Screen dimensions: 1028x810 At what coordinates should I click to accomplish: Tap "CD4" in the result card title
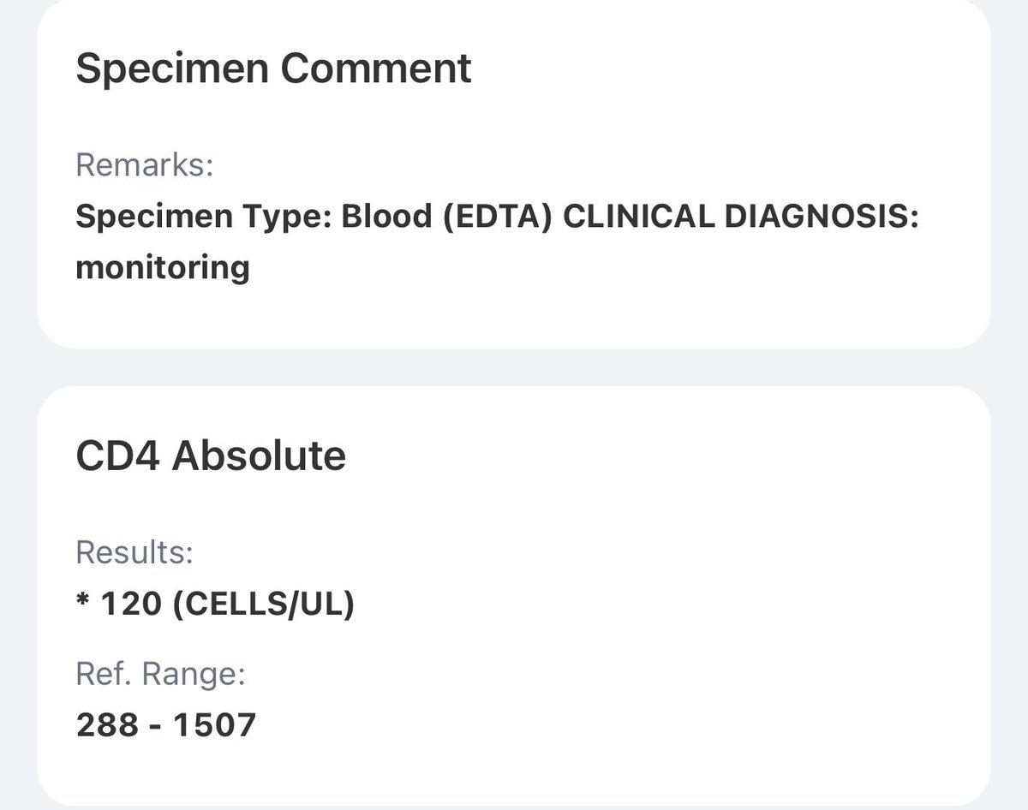click(x=117, y=456)
